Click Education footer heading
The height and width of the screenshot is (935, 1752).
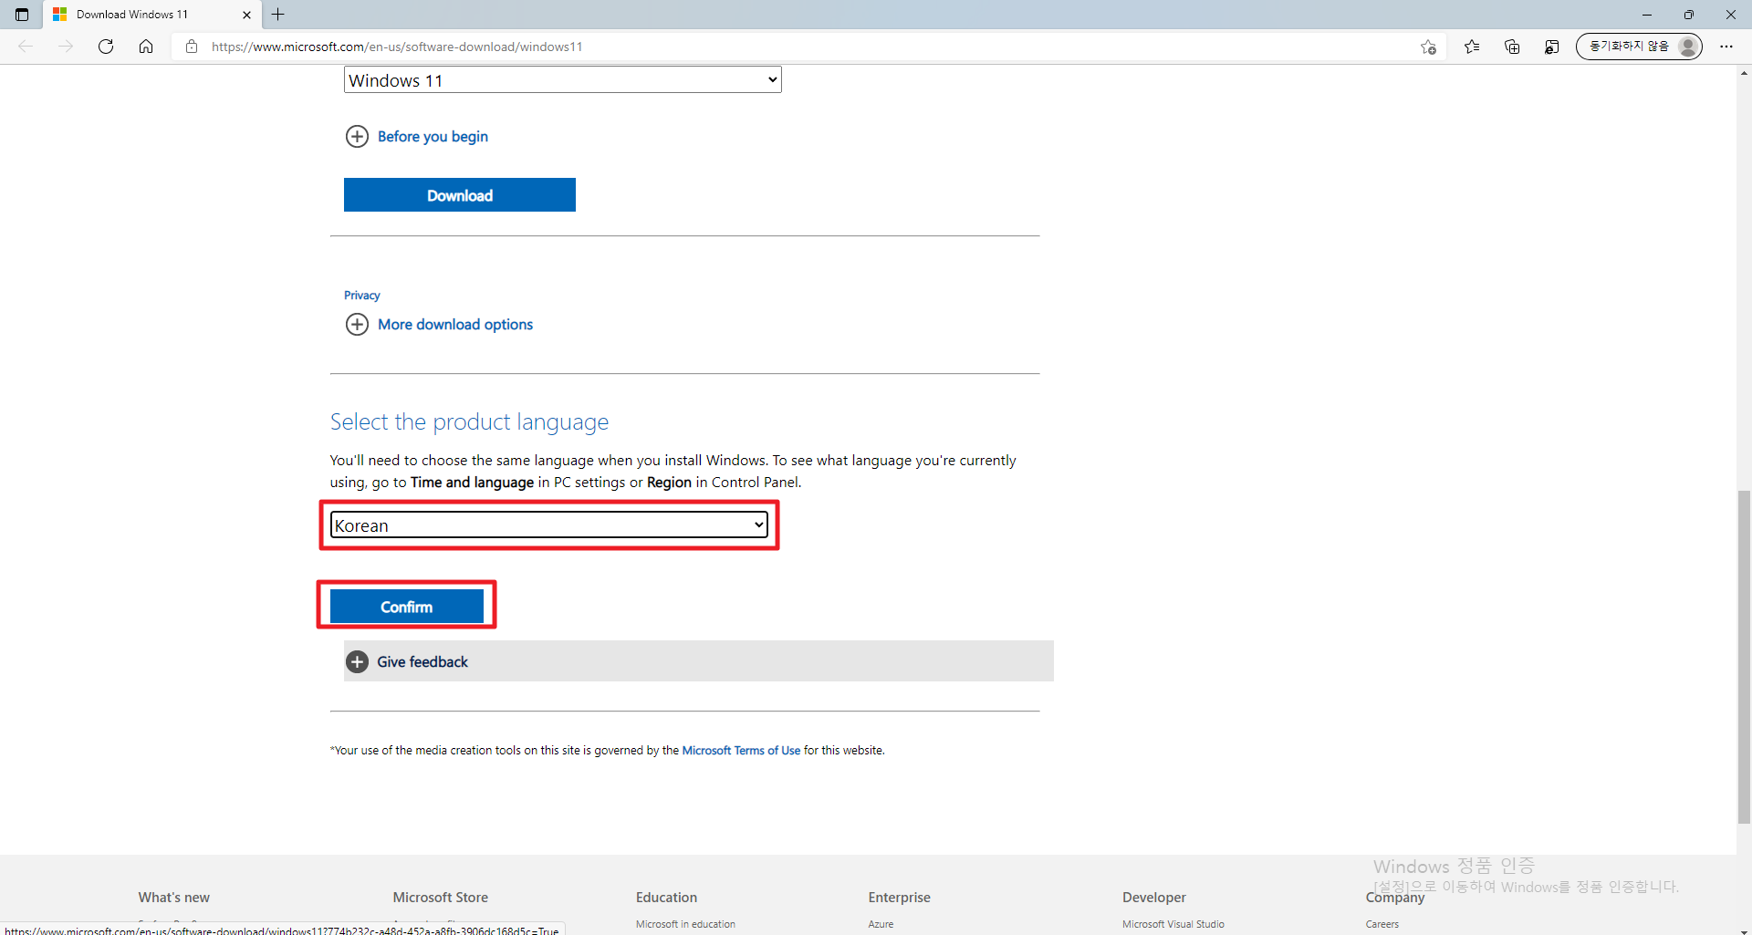tap(666, 898)
